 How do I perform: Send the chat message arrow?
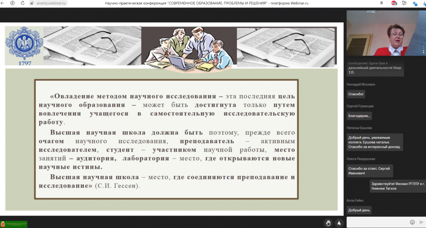point(421,222)
